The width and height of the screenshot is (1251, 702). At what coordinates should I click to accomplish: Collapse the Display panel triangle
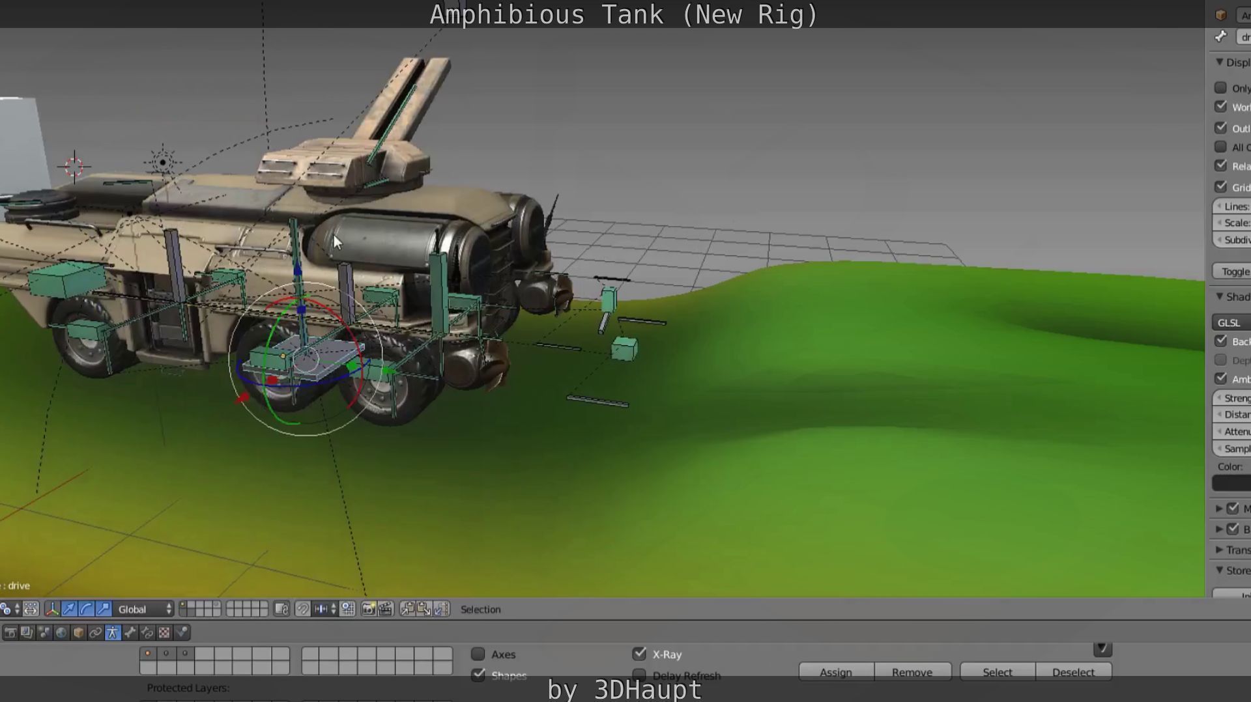coord(1219,62)
